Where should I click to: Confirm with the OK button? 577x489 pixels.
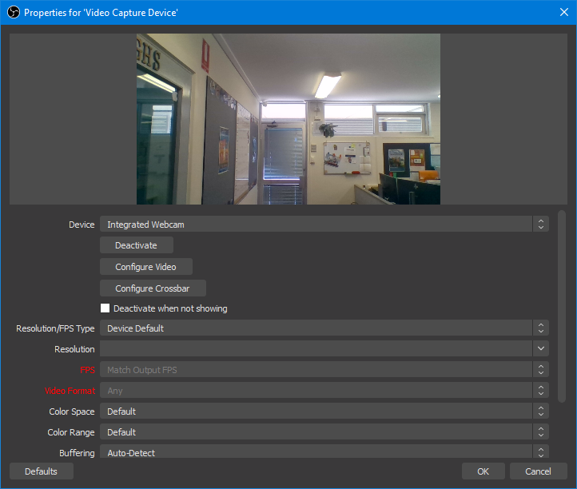(x=483, y=471)
